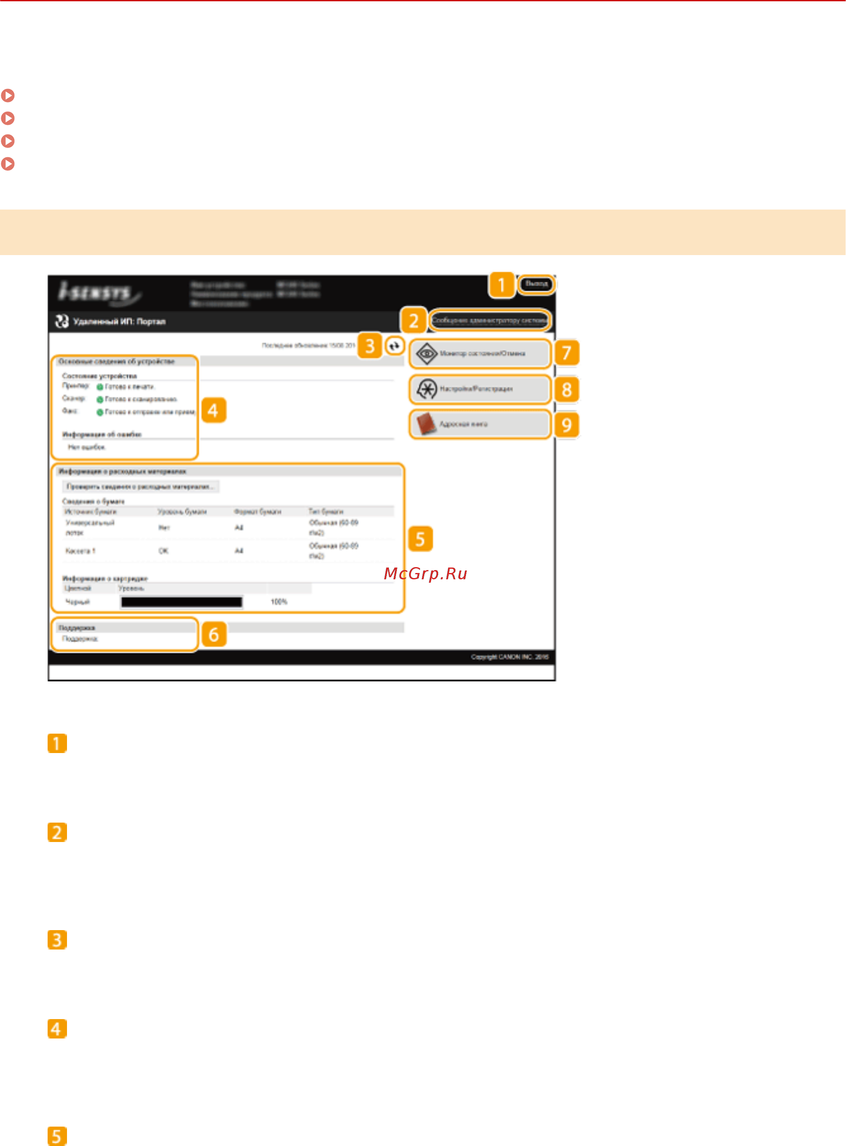Click green status dot beside Принтер
The width and height of the screenshot is (846, 1146).
point(100,387)
